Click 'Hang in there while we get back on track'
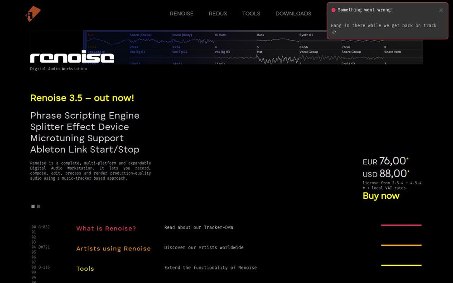The height and width of the screenshot is (283, 453). 383,25
